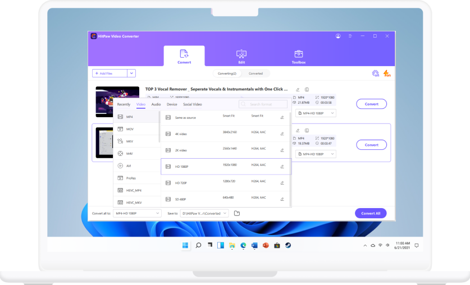The height and width of the screenshot is (285, 470).
Task: Select the HD 1080P preset
Action: coord(225,167)
